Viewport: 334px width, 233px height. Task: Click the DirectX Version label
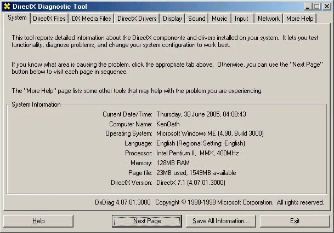click(132, 183)
